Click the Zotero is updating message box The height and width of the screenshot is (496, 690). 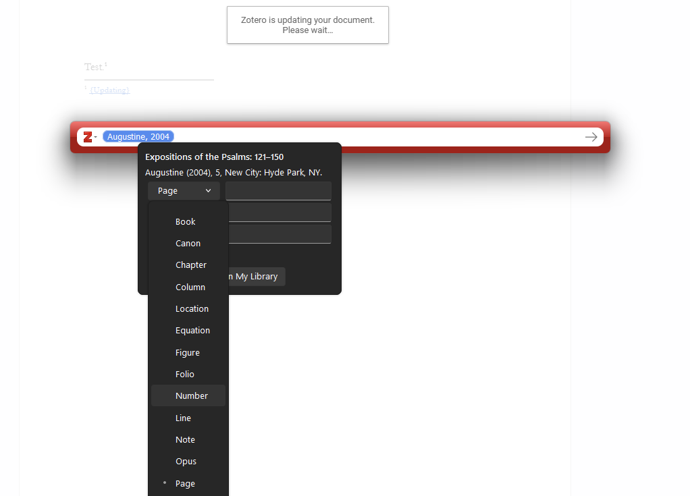click(308, 25)
